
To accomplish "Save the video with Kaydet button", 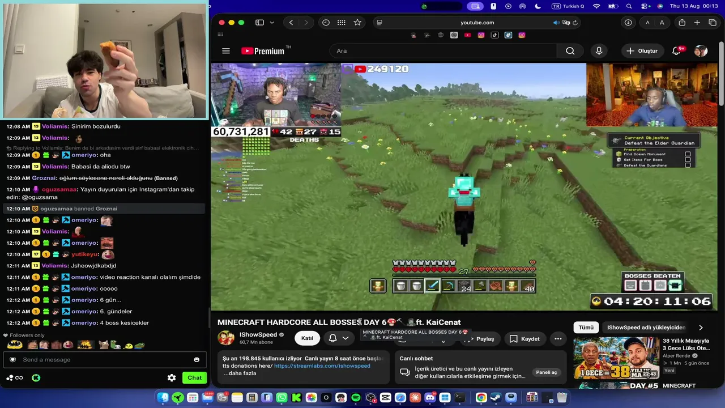I will point(524,339).
